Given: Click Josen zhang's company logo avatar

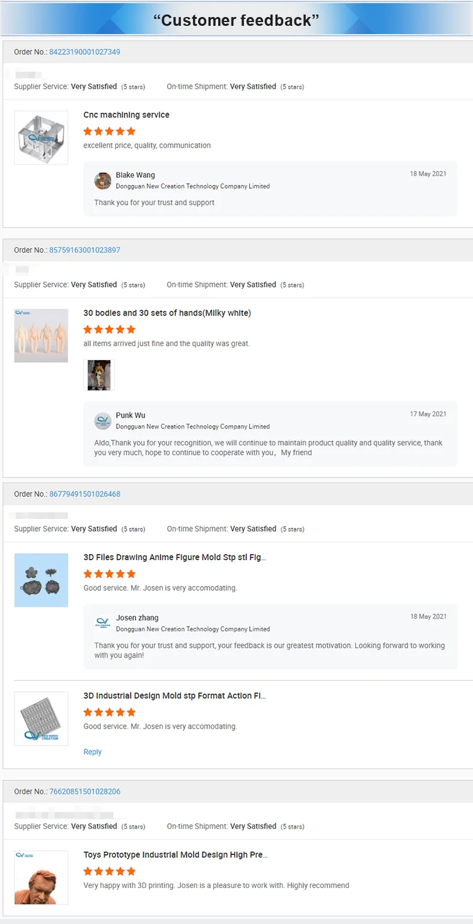Looking at the screenshot, I should coord(103,623).
